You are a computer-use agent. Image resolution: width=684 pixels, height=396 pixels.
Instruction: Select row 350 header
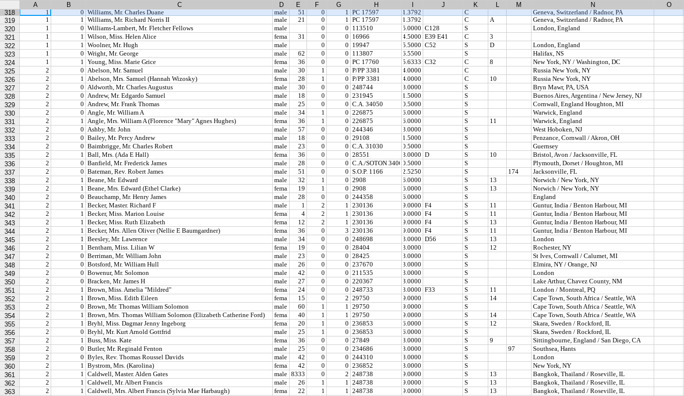(9, 282)
